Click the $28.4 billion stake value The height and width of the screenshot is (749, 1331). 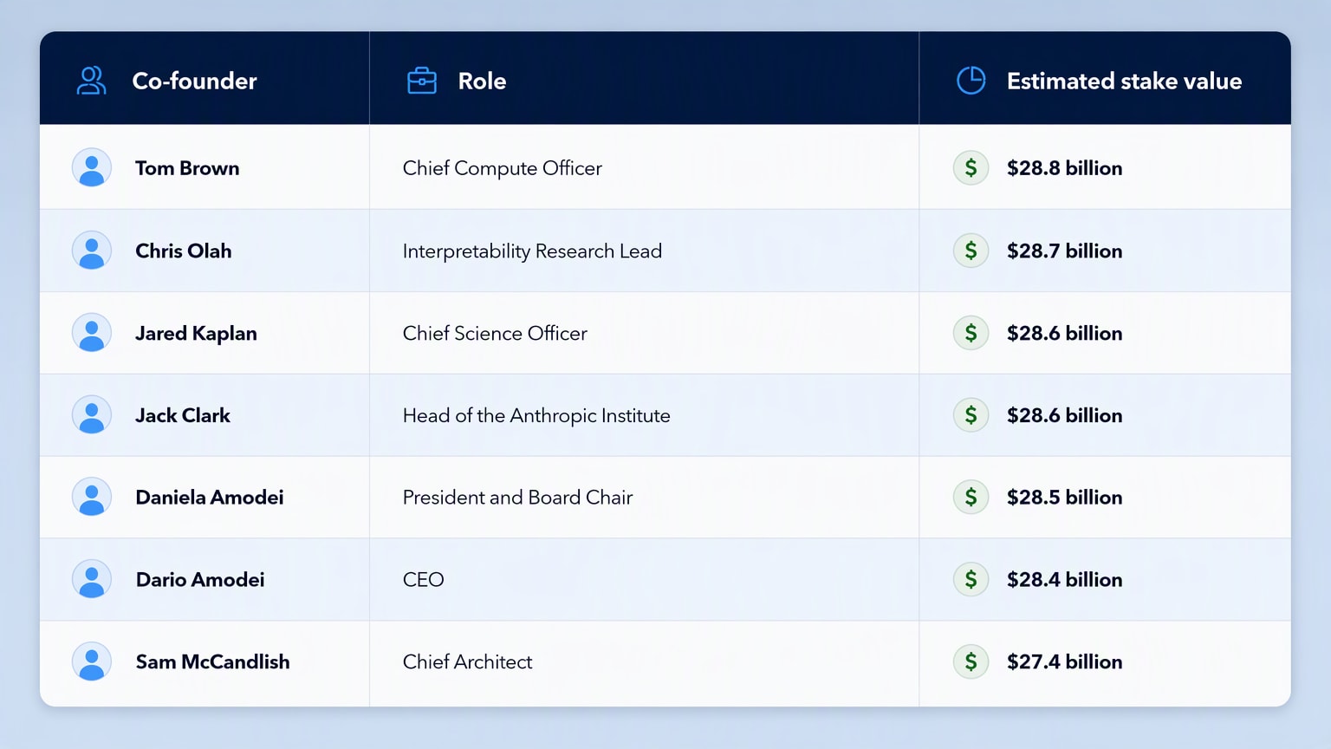[1064, 579]
